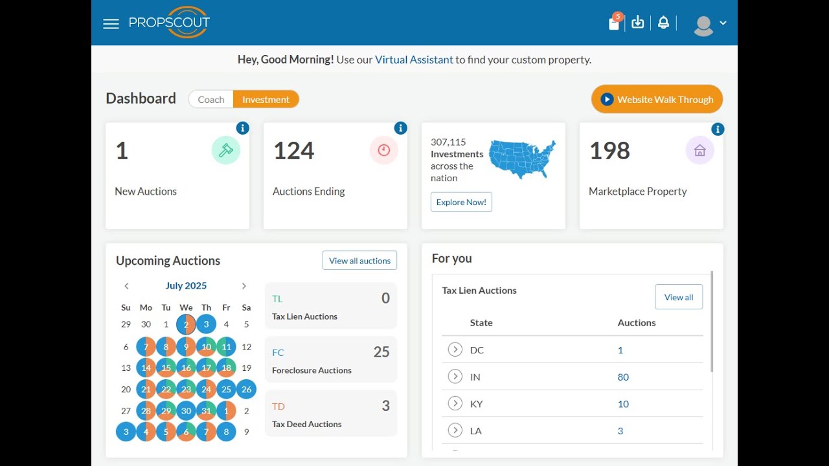Screen dimensions: 829x466
Task: Select July 25 on the calendar
Action: pos(226,390)
